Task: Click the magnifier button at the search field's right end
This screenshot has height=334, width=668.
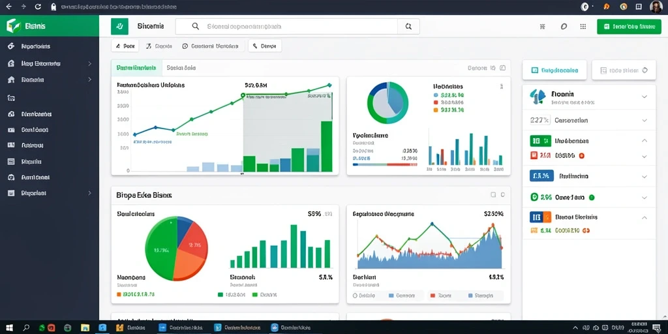Action: 408,26
